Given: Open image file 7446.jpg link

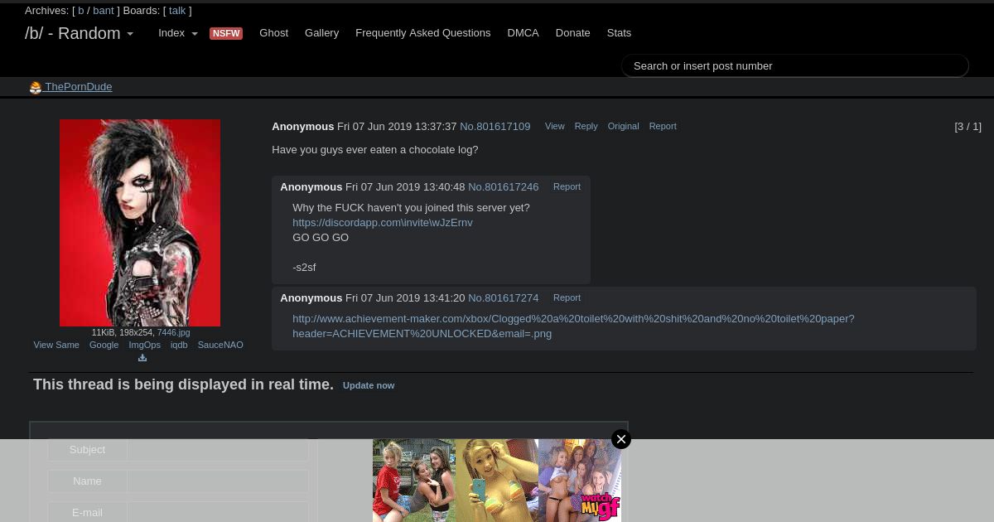Looking at the screenshot, I should click(173, 332).
